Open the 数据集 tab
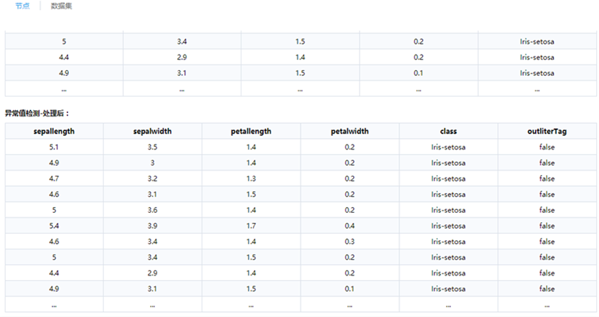The height and width of the screenshot is (317, 599). [x=61, y=6]
